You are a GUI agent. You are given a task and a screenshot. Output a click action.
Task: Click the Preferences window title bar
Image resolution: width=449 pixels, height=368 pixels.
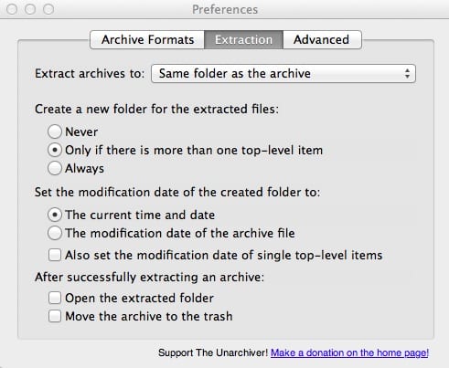(225, 9)
